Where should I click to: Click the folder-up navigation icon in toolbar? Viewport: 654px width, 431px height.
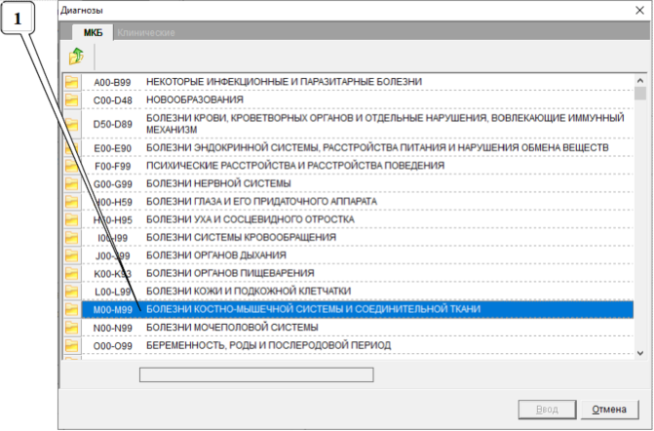(75, 57)
